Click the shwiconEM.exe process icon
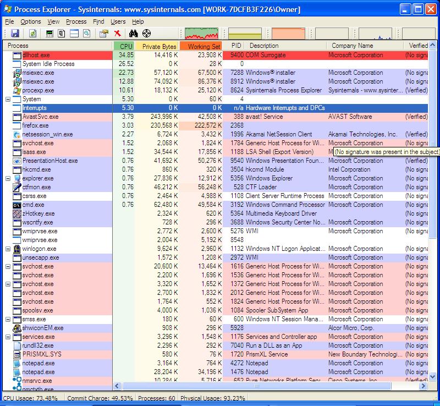 pos(17,328)
